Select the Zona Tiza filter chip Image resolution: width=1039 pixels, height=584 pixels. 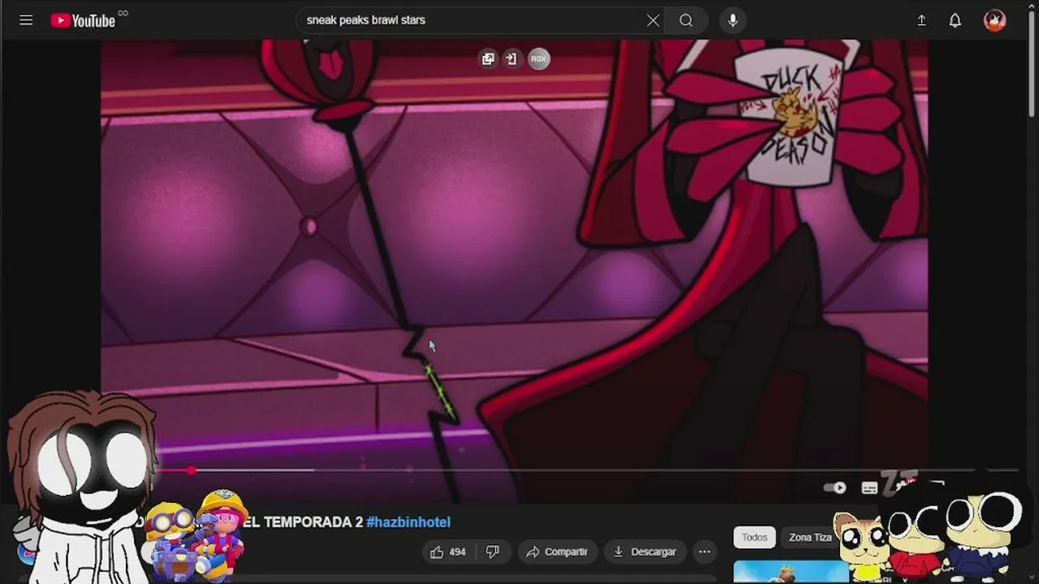[810, 537]
